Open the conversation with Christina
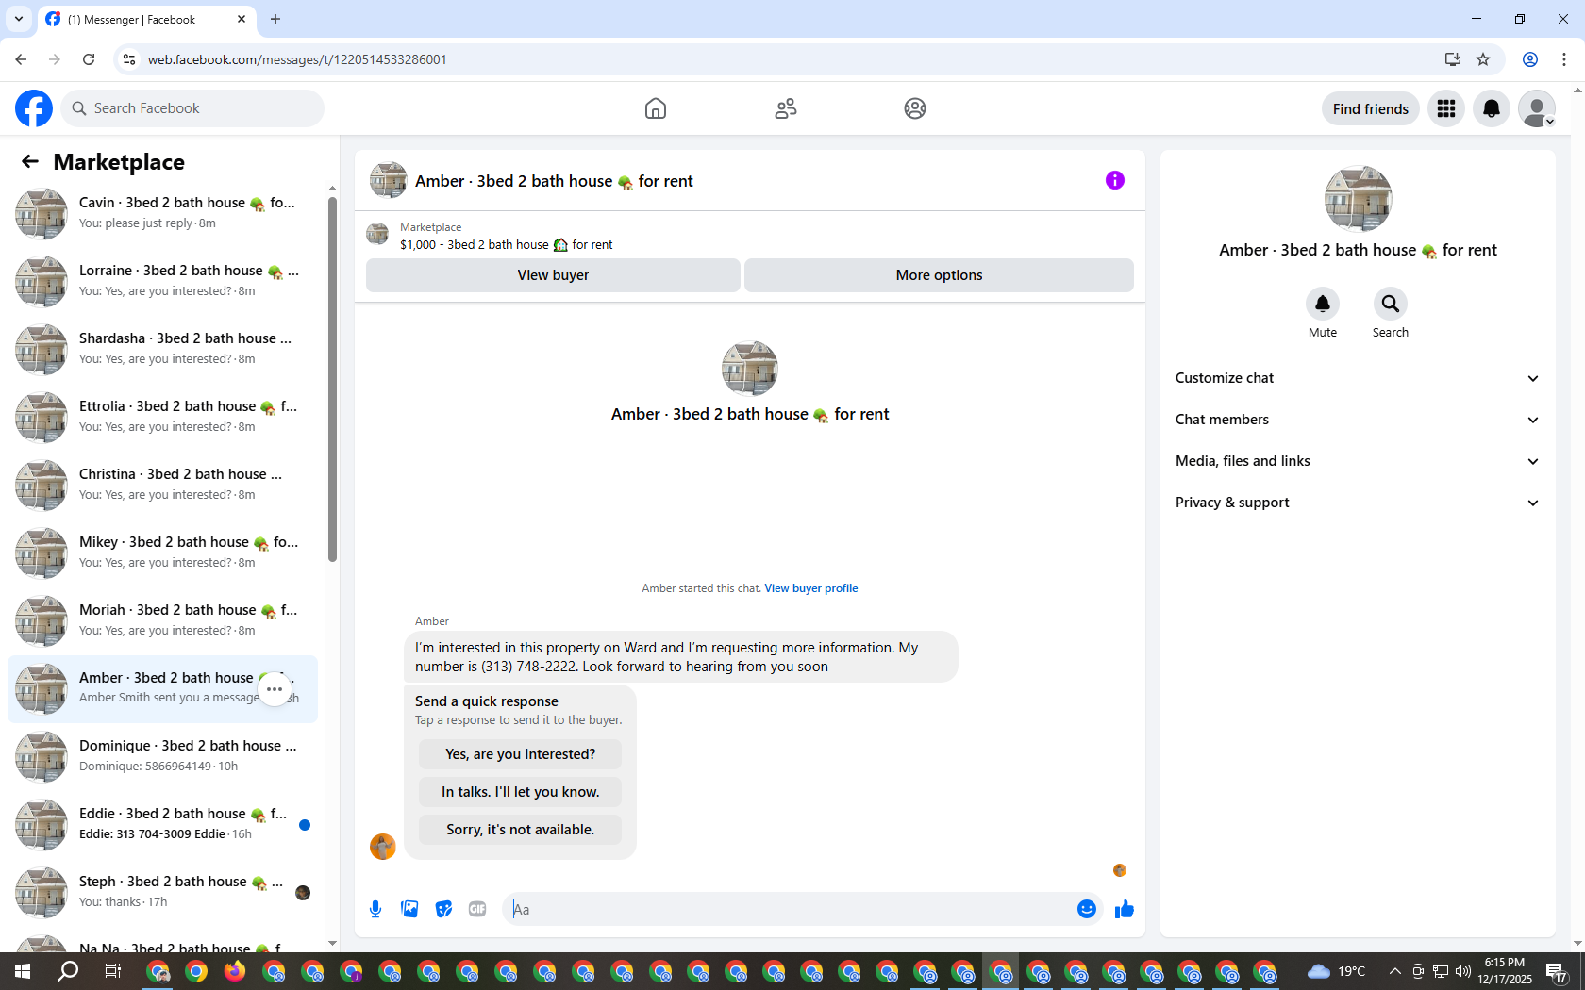 pyautogui.click(x=162, y=485)
